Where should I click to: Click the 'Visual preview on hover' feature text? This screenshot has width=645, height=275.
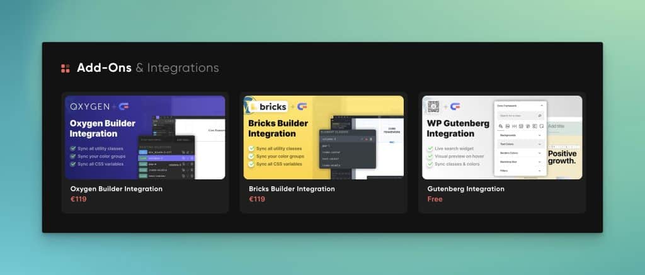tap(459, 156)
